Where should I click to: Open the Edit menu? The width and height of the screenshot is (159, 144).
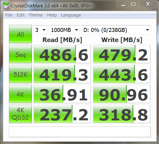(21, 15)
